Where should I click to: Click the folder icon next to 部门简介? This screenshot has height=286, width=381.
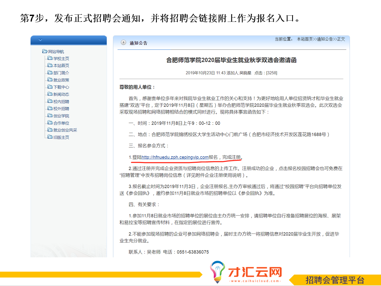(x=50, y=73)
